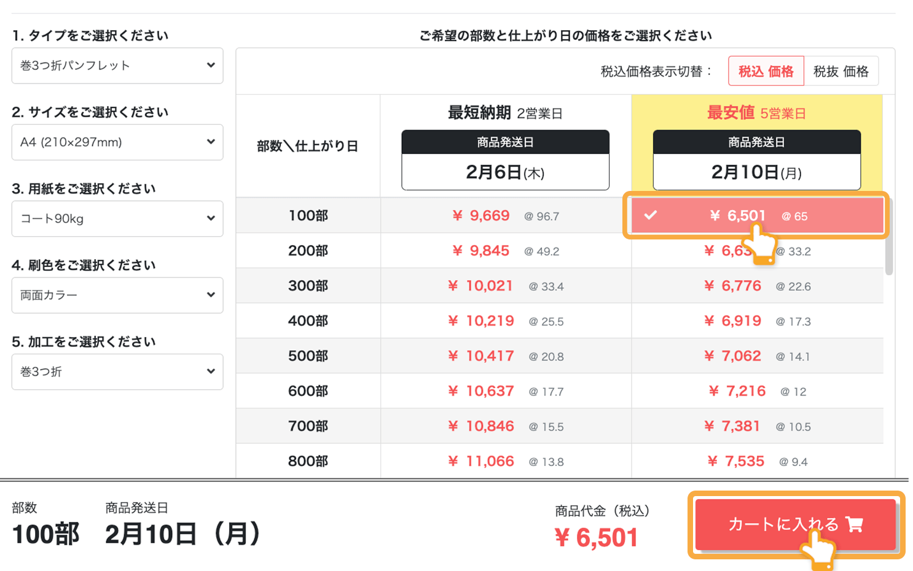The height and width of the screenshot is (571, 913).
Task: Open the 巻3つ折パンフレット type dropdown
Action: coord(117,66)
